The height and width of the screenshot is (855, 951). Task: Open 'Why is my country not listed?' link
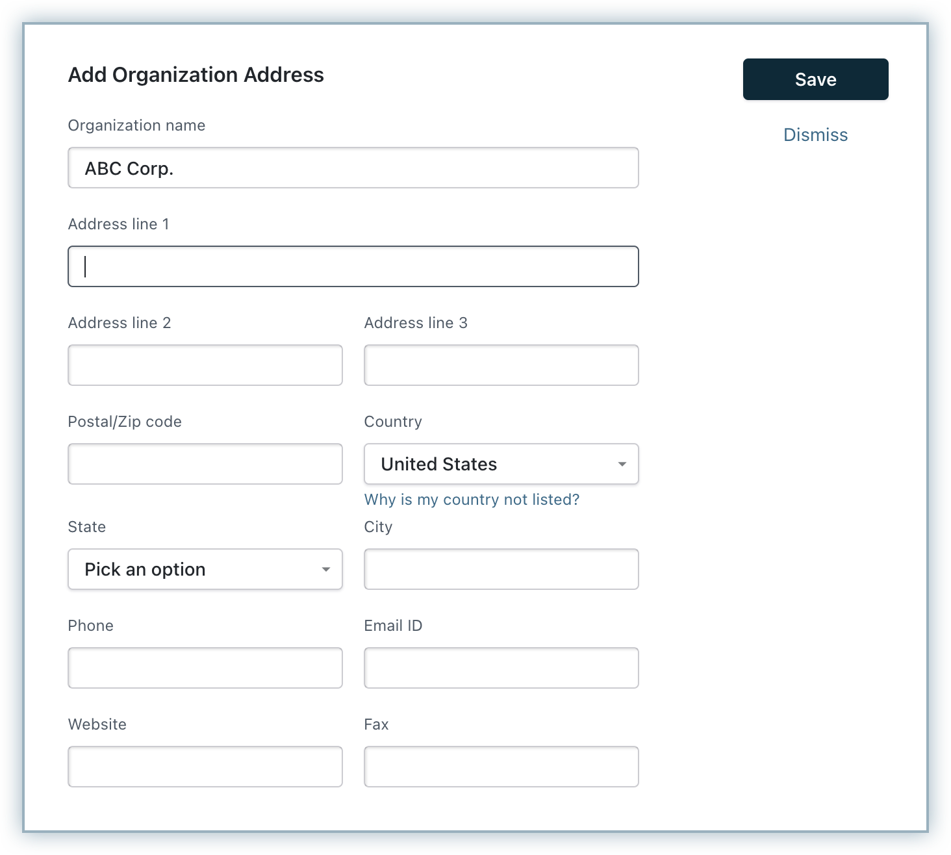(x=472, y=500)
